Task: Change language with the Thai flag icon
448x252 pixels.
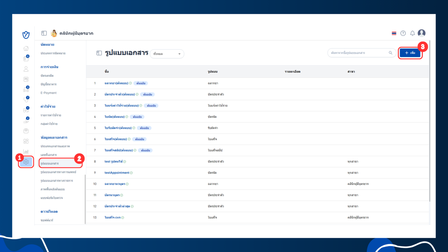Action: tap(394, 33)
